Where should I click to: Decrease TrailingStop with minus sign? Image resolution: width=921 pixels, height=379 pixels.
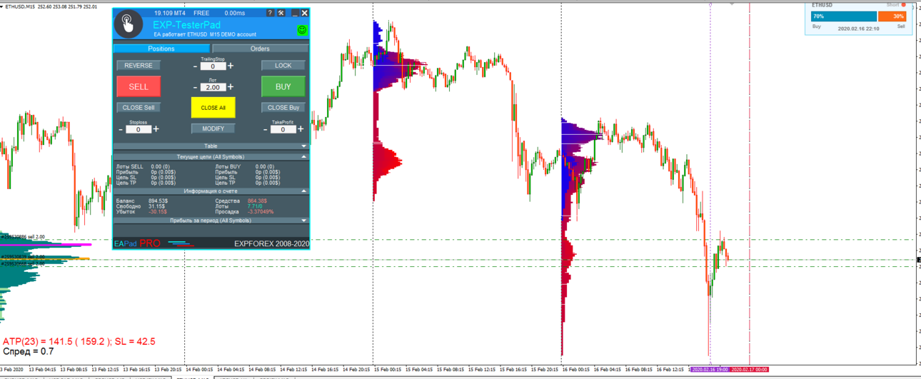pos(196,66)
